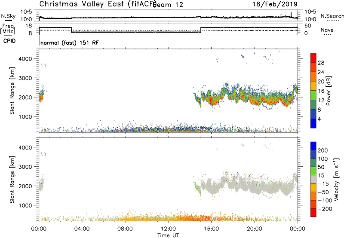Click the blue bottom segment of power colorbar
Screen dimensions: 344x238
pos(313,123)
